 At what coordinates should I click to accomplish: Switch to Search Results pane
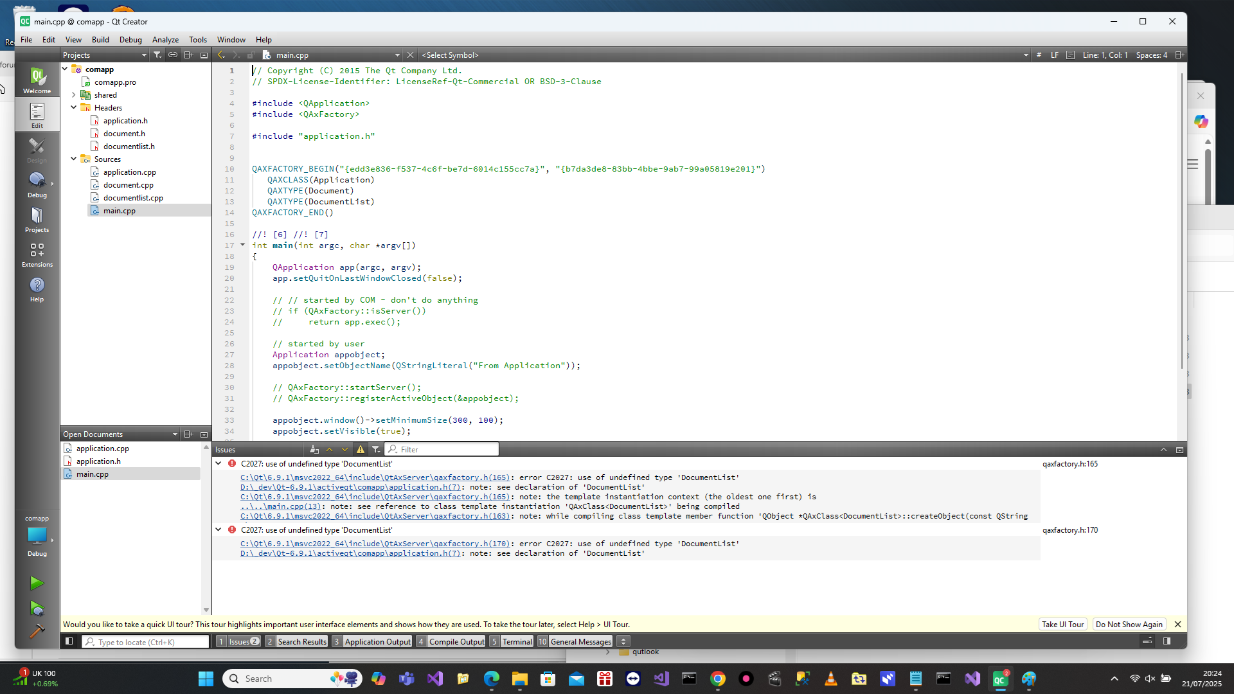click(296, 641)
